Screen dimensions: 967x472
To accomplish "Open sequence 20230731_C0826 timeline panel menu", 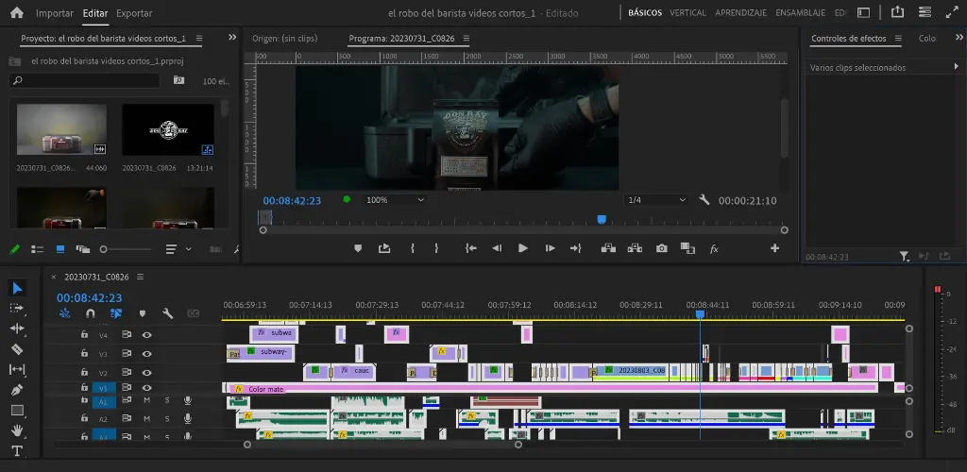I will click(x=140, y=277).
